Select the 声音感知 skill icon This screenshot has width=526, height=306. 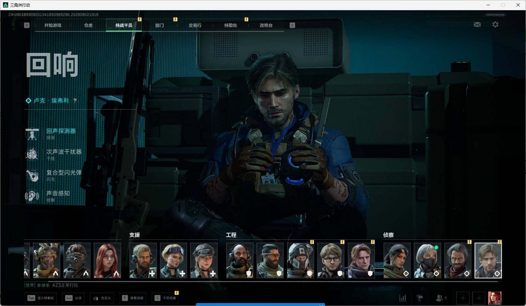(32, 196)
